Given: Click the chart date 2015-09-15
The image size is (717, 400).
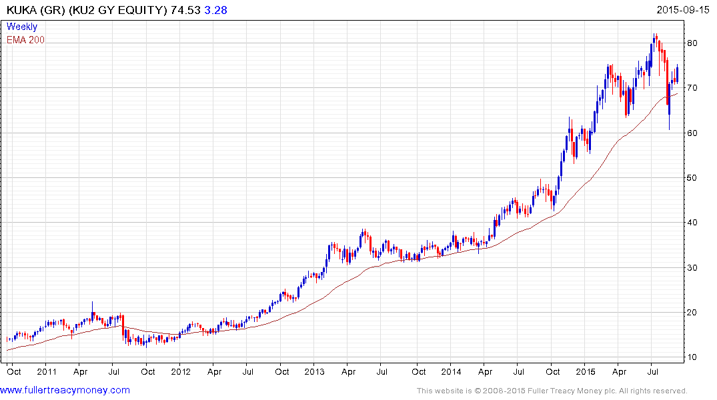Looking at the screenshot, I should [683, 10].
